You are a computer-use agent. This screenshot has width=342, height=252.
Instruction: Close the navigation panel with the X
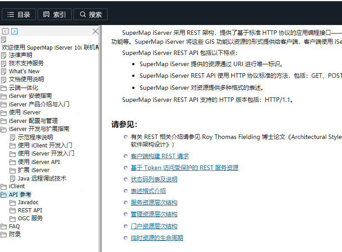coord(95,31)
